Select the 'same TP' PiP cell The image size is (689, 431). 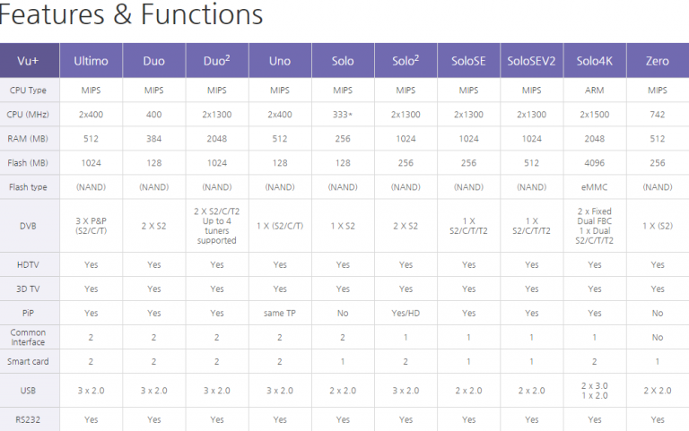[x=279, y=313]
